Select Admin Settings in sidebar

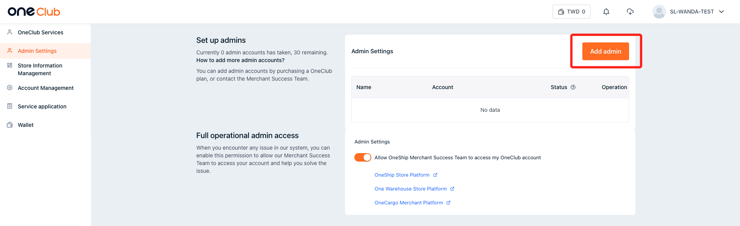pos(37,51)
